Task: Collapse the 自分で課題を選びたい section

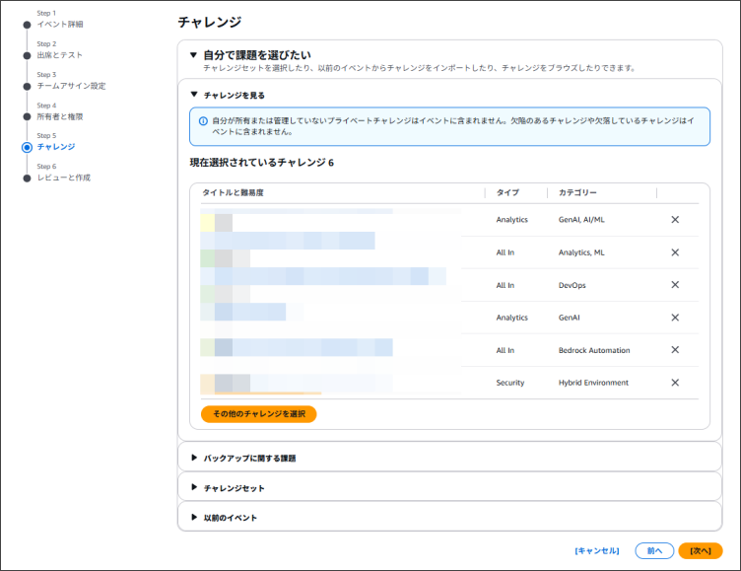Action: pos(194,55)
